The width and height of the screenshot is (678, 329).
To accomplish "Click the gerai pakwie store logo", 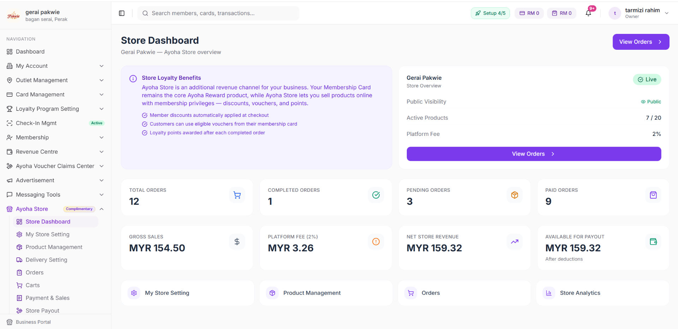I will click(14, 16).
